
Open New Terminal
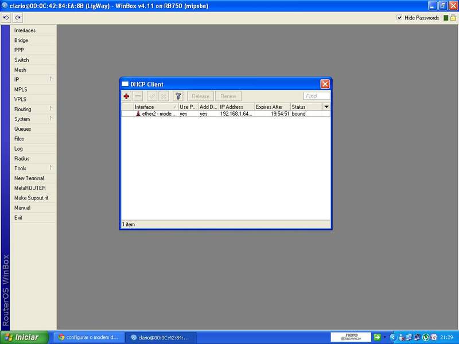[x=33, y=178]
